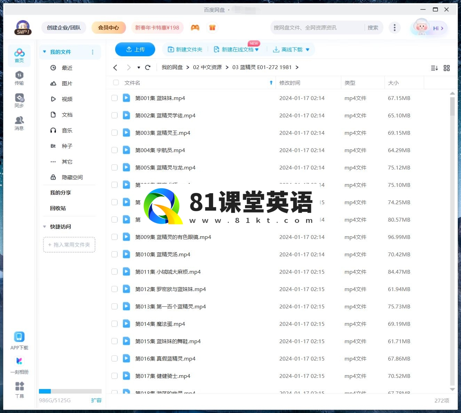Open the 种子 torrents category

coord(67,146)
